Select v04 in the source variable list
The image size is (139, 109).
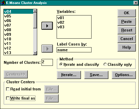(18, 11)
